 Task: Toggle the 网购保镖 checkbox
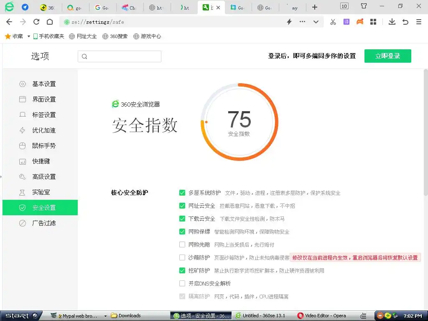tap(182, 232)
